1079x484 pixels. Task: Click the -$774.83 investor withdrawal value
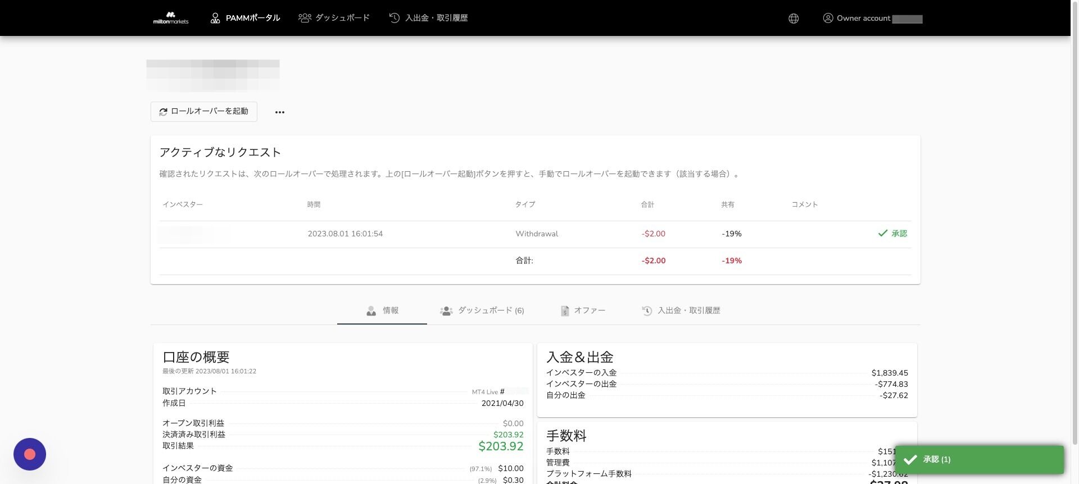(x=891, y=384)
